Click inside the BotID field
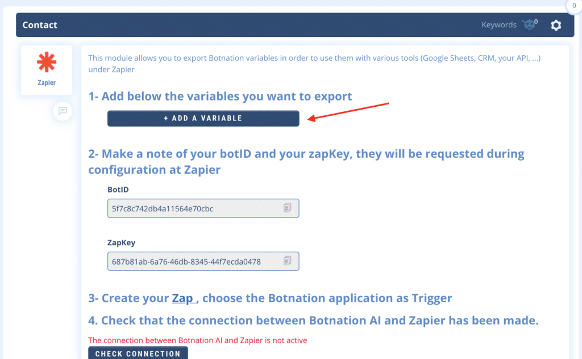Screen dimensions: 582x359 193,208
